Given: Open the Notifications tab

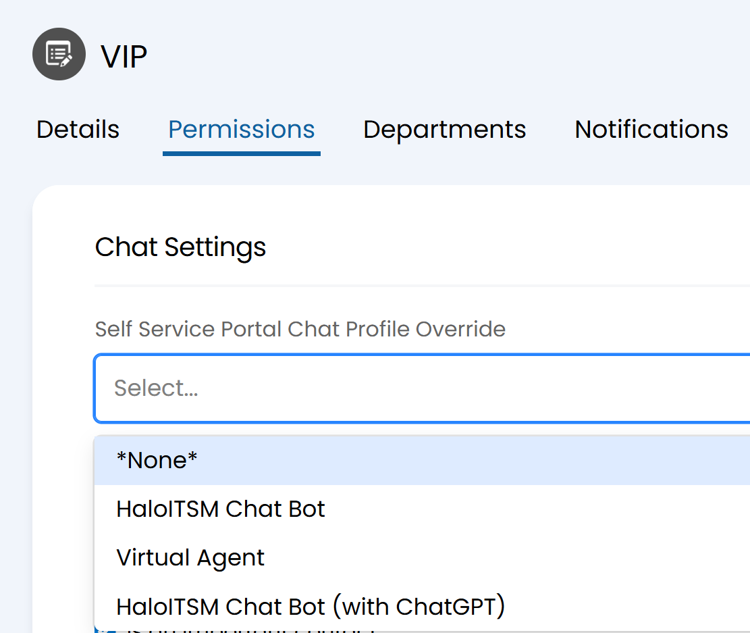Looking at the screenshot, I should (x=651, y=129).
